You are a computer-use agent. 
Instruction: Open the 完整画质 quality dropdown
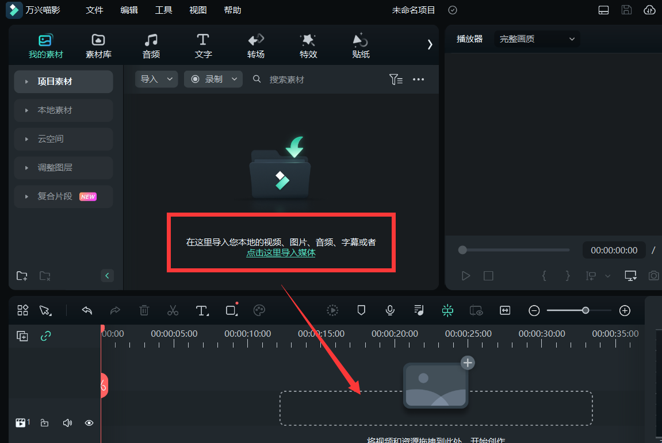[x=537, y=38]
